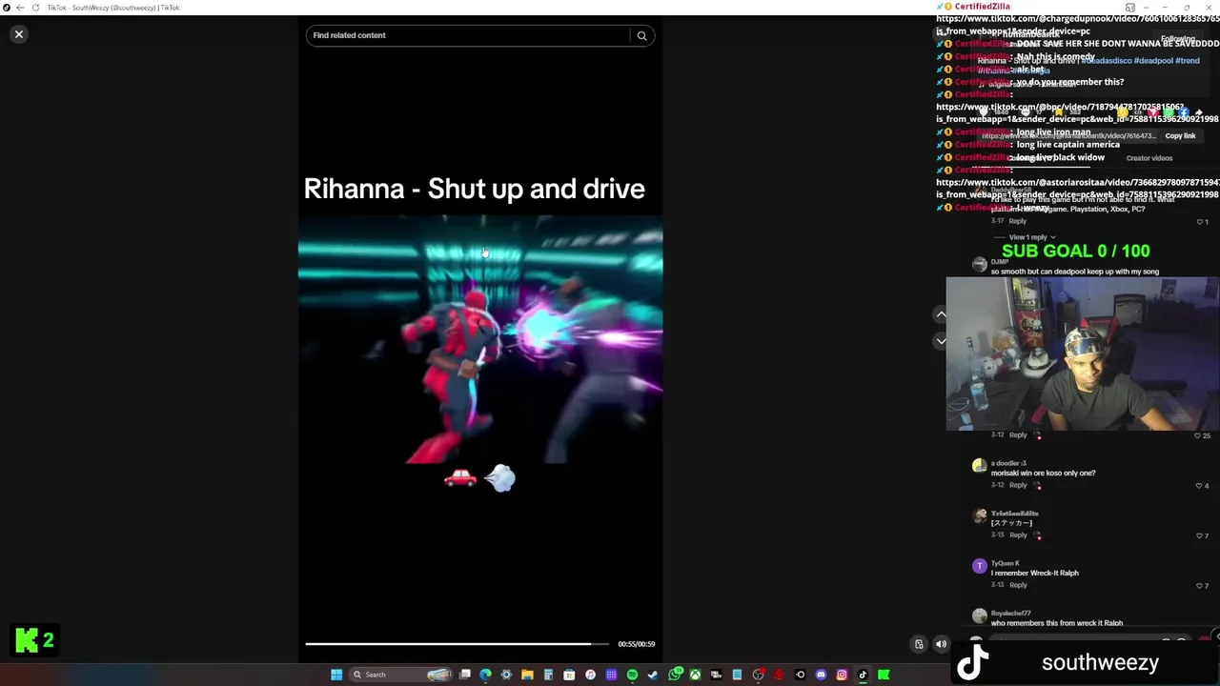Image resolution: width=1220 pixels, height=686 pixels.
Task: Share the video via WhatsApp icon in panel
Action: click(1169, 112)
